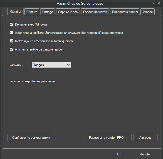Select the Capture Vidéo tab
The image size is (163, 159).
pyautogui.click(x=68, y=12)
